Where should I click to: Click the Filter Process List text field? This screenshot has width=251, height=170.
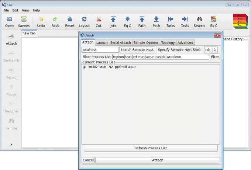tap(161, 57)
